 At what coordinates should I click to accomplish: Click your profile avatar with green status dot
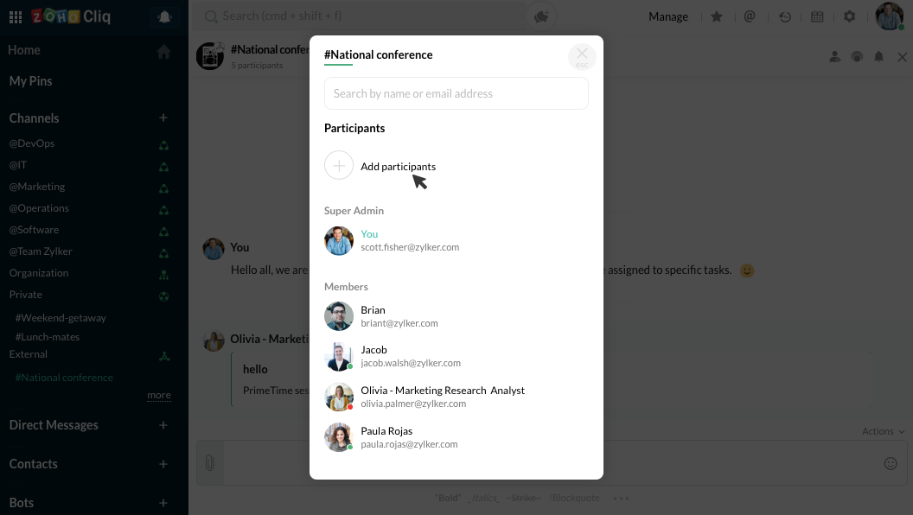tap(889, 16)
